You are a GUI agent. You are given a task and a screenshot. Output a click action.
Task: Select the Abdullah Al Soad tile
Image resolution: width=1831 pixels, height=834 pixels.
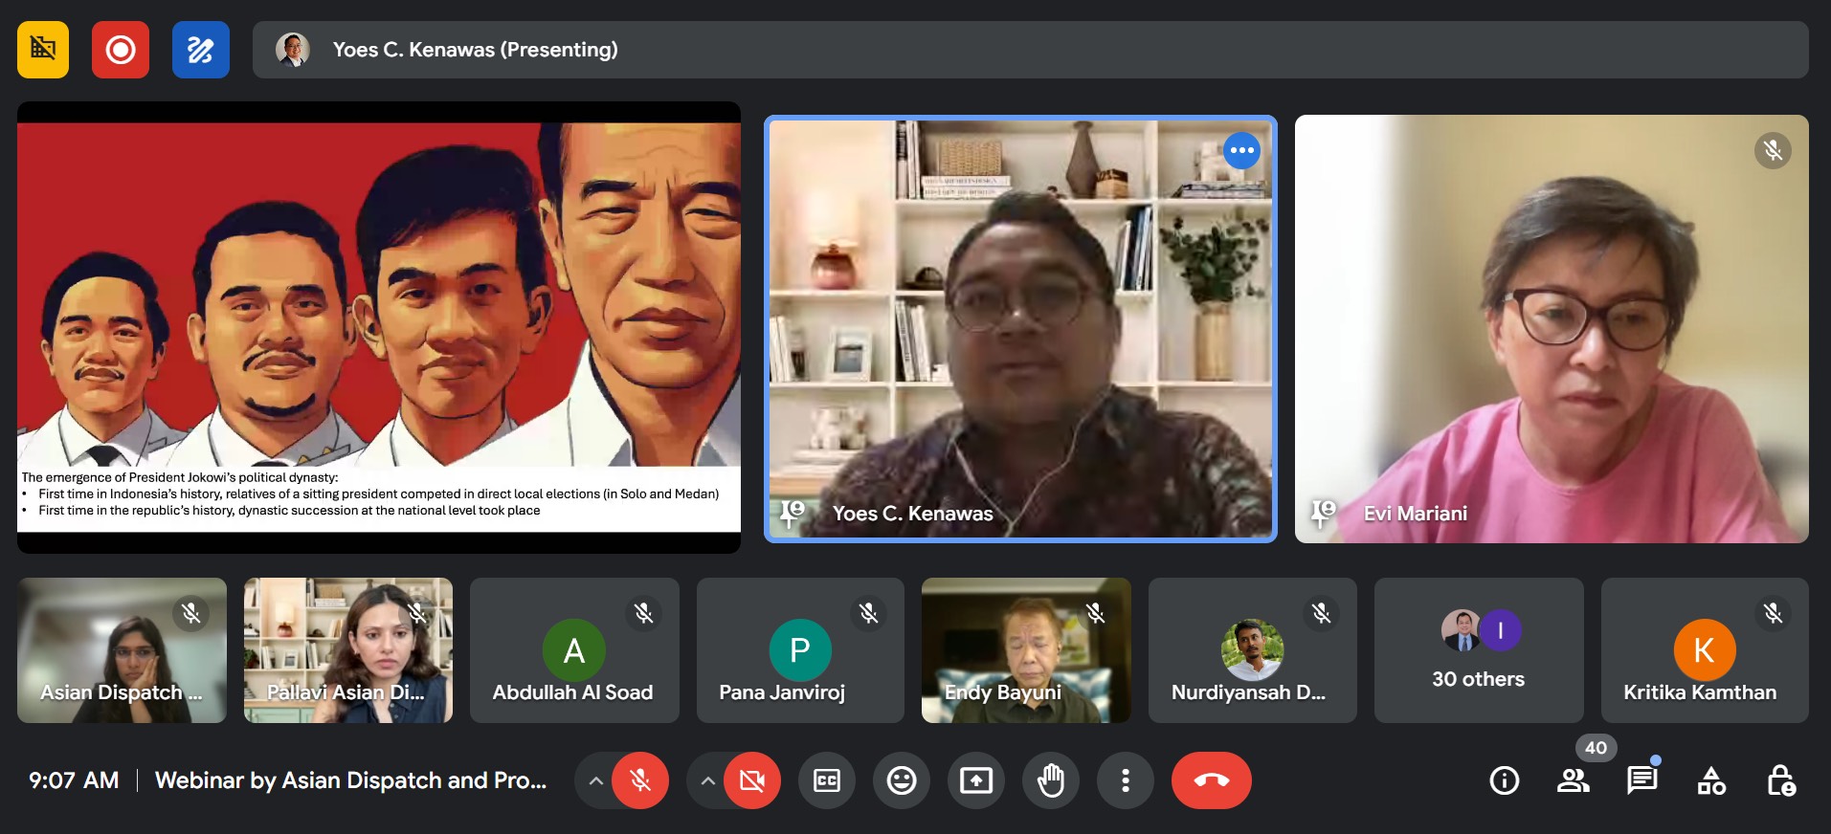coord(574,649)
